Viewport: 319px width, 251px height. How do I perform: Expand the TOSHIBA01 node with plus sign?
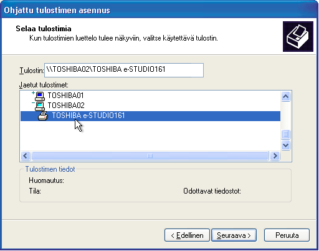[x=33, y=93]
